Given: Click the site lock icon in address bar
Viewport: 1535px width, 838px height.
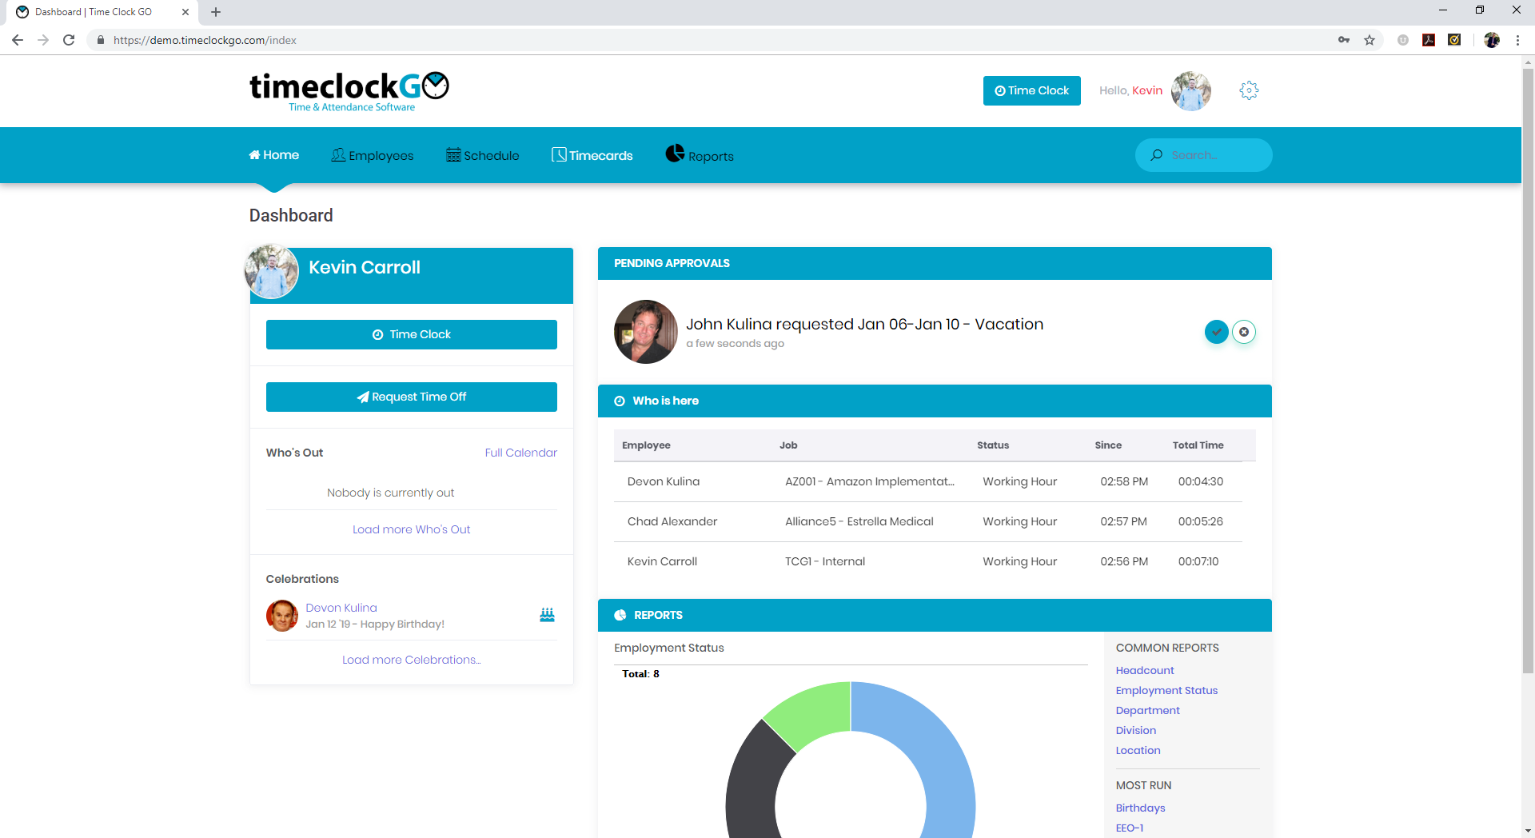Looking at the screenshot, I should [x=101, y=40].
